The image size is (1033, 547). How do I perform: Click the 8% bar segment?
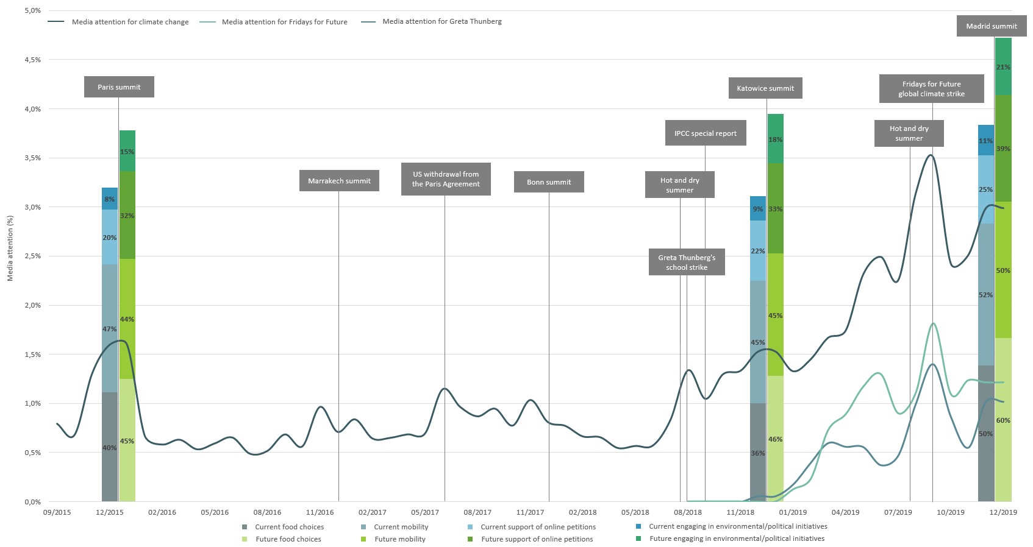pos(110,199)
